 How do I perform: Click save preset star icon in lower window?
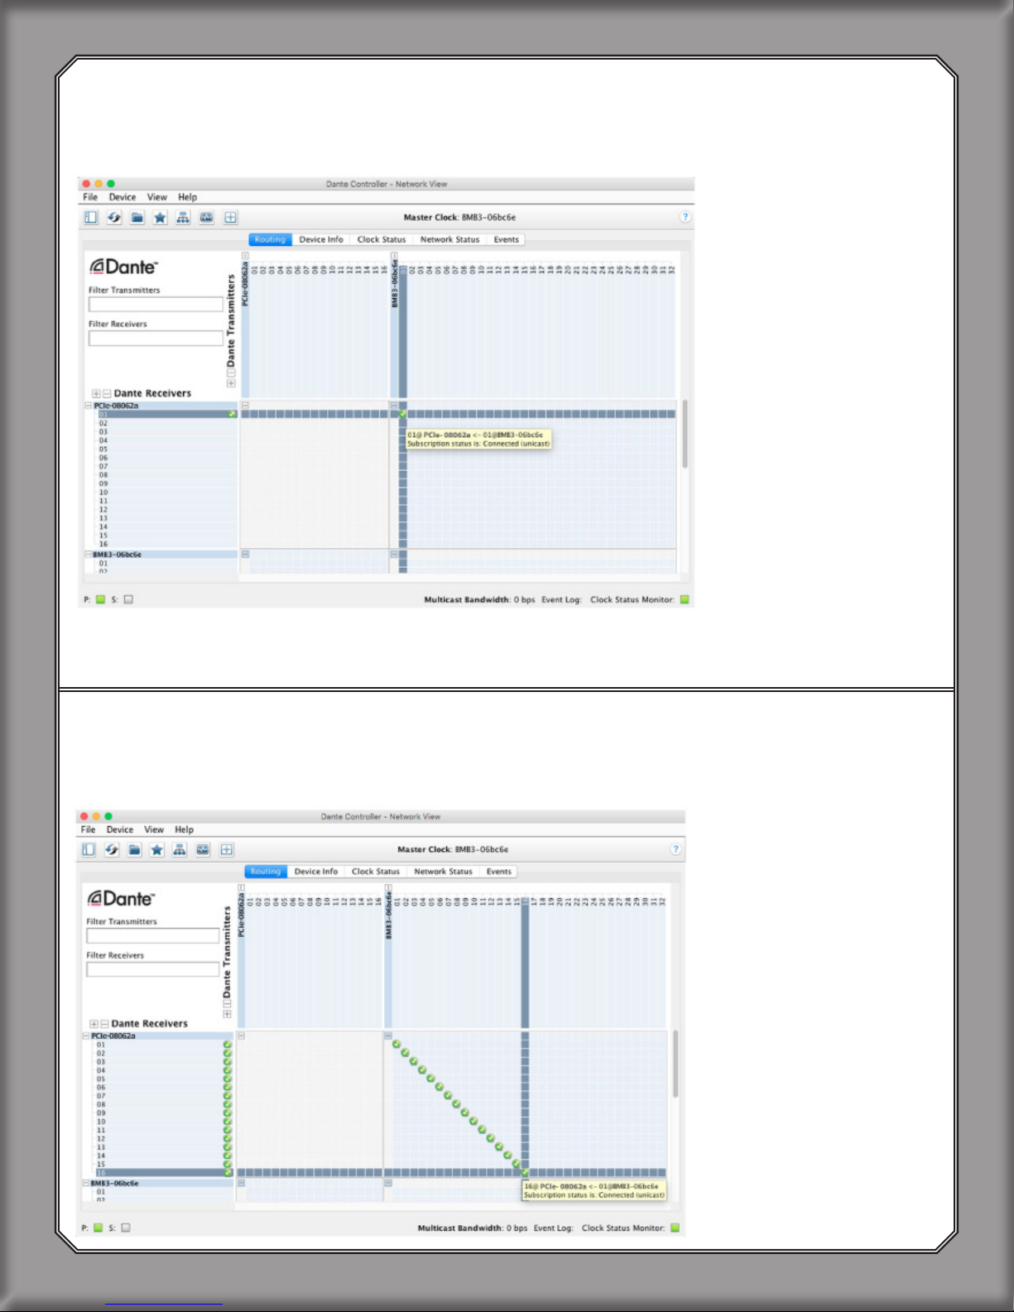pos(157,849)
